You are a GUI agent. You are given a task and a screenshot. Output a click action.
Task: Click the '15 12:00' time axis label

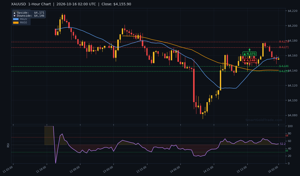pyautogui.click(x=242, y=169)
